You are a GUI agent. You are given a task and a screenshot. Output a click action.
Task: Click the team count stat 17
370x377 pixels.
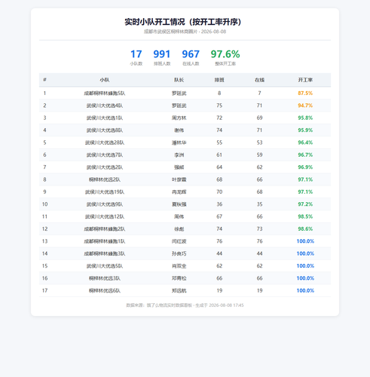pos(136,54)
